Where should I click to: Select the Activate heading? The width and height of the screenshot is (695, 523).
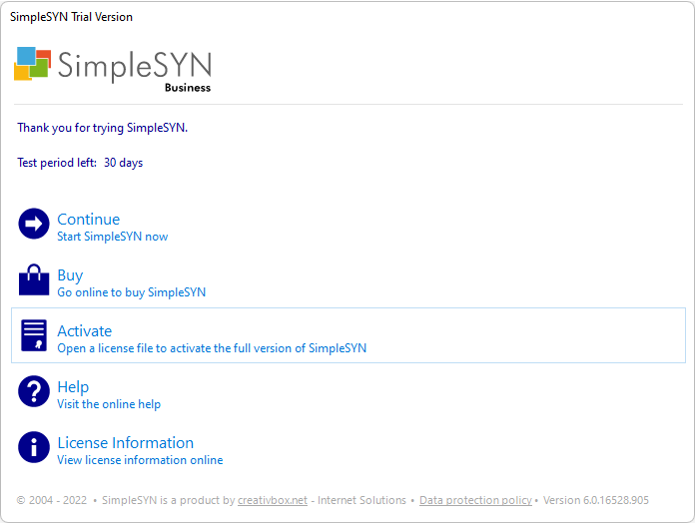84,330
